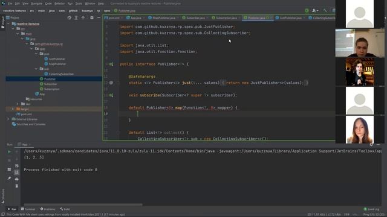Viewport: 387px width, 217px height.
Task: Collapse the com.github.kuzznya.rp package
Action: (27, 44)
